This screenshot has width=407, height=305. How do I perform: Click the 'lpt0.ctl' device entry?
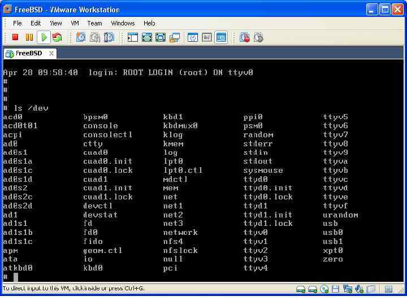[x=183, y=171]
